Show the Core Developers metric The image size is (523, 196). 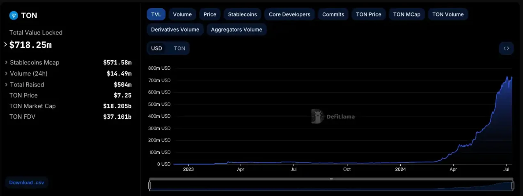coord(289,14)
